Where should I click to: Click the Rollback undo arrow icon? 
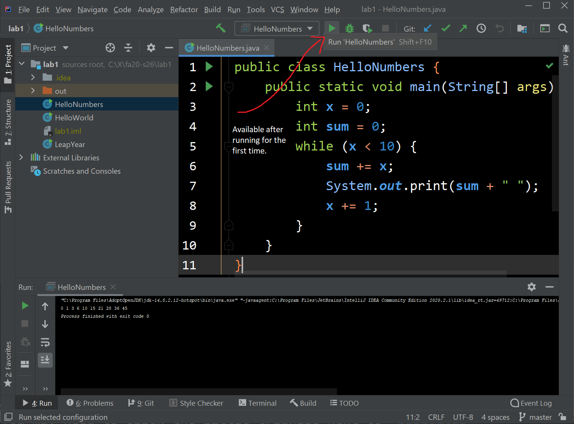coord(500,28)
